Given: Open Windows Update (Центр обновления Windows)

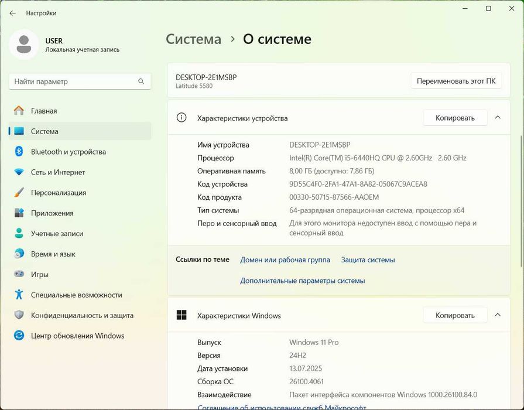Looking at the screenshot, I should (x=77, y=336).
